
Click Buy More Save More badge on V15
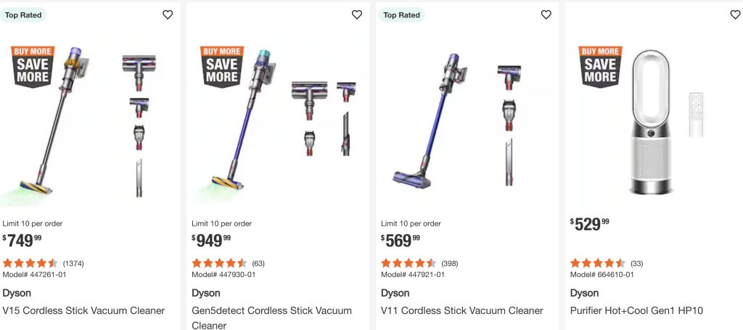[x=33, y=67]
